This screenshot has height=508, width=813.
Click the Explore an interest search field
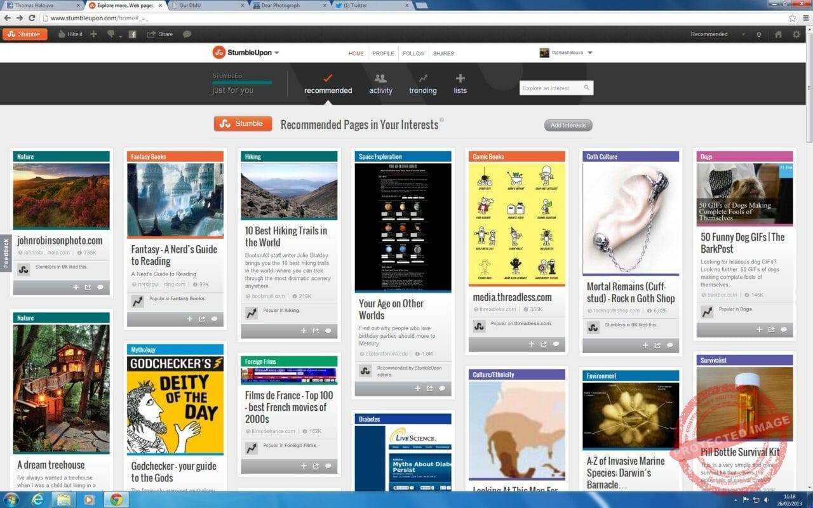click(556, 88)
